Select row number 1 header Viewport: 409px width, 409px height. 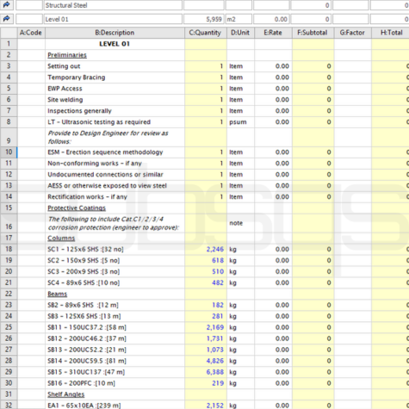(9, 44)
